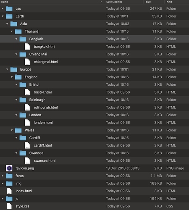The image size is (189, 210).
Task: Click the bangkok.html file icon
Action: (27, 47)
